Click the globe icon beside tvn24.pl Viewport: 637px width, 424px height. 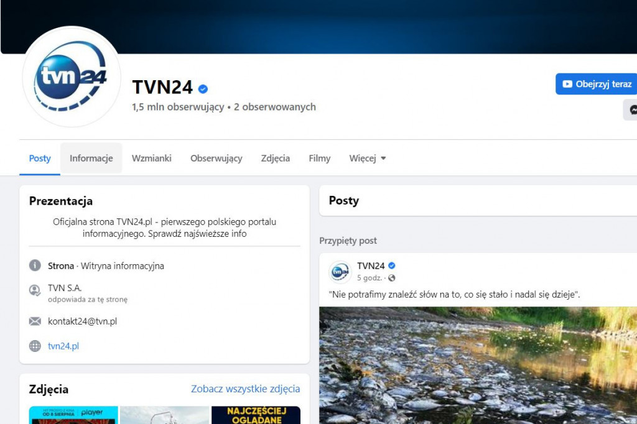[x=35, y=346]
